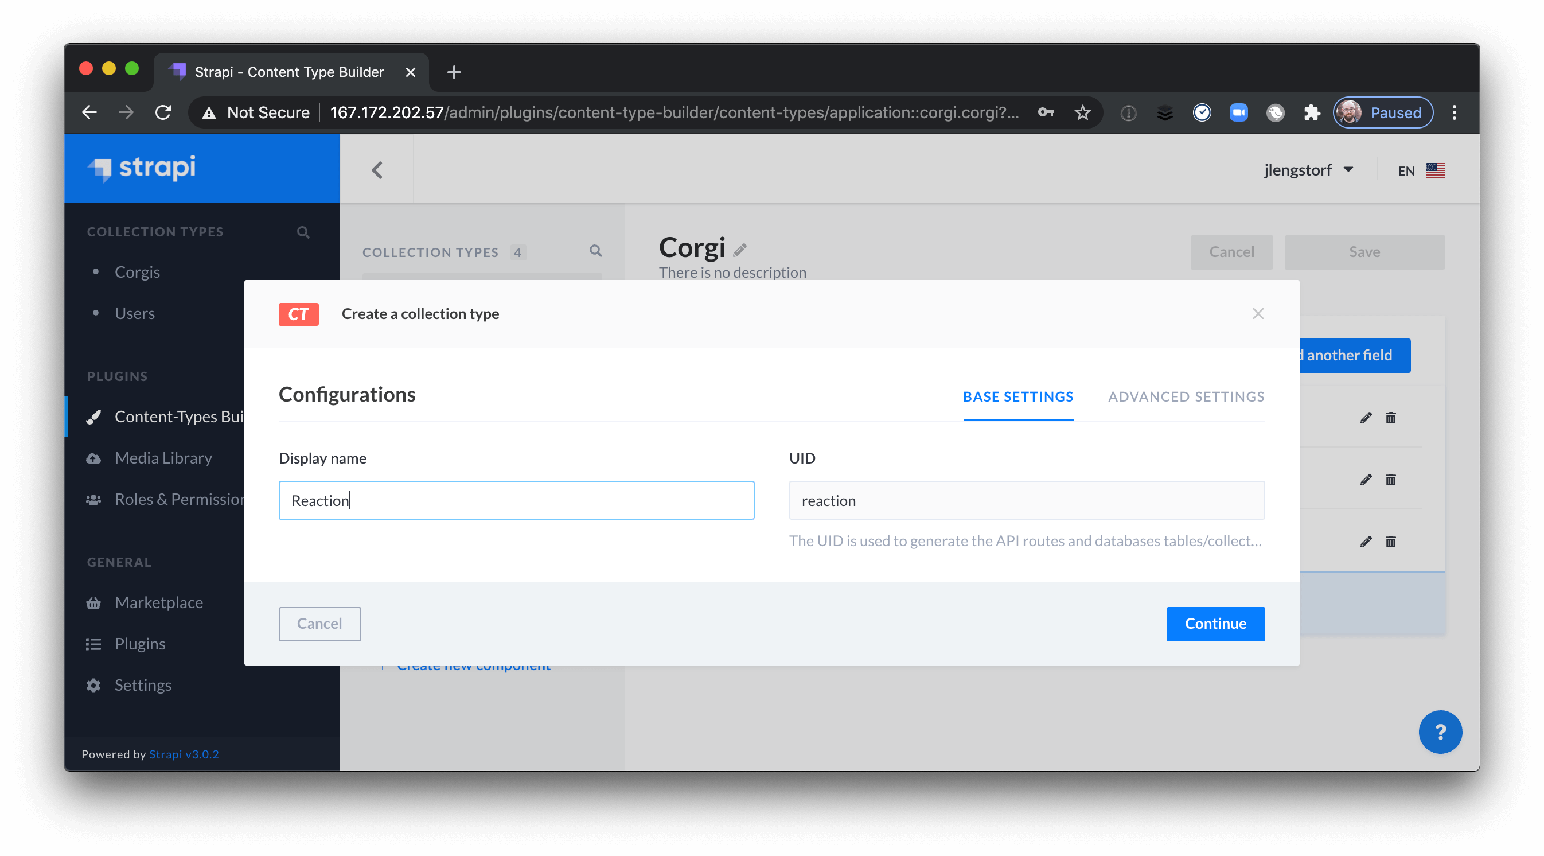Select the Base Settings tab

[x=1017, y=396]
